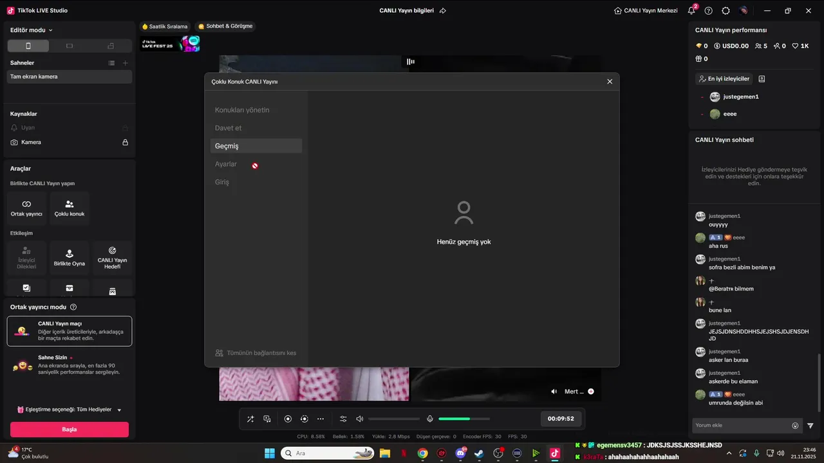The width and height of the screenshot is (824, 463).
Task: Open the audio mixer settings icon
Action: [x=343, y=419]
